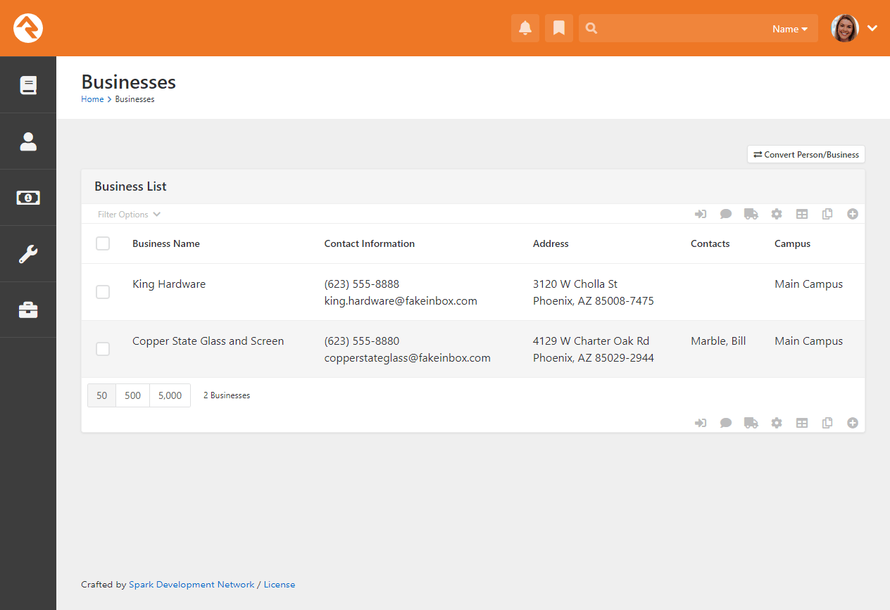This screenshot has height=610, width=890.
Task: Open the License link
Action: [x=280, y=585]
